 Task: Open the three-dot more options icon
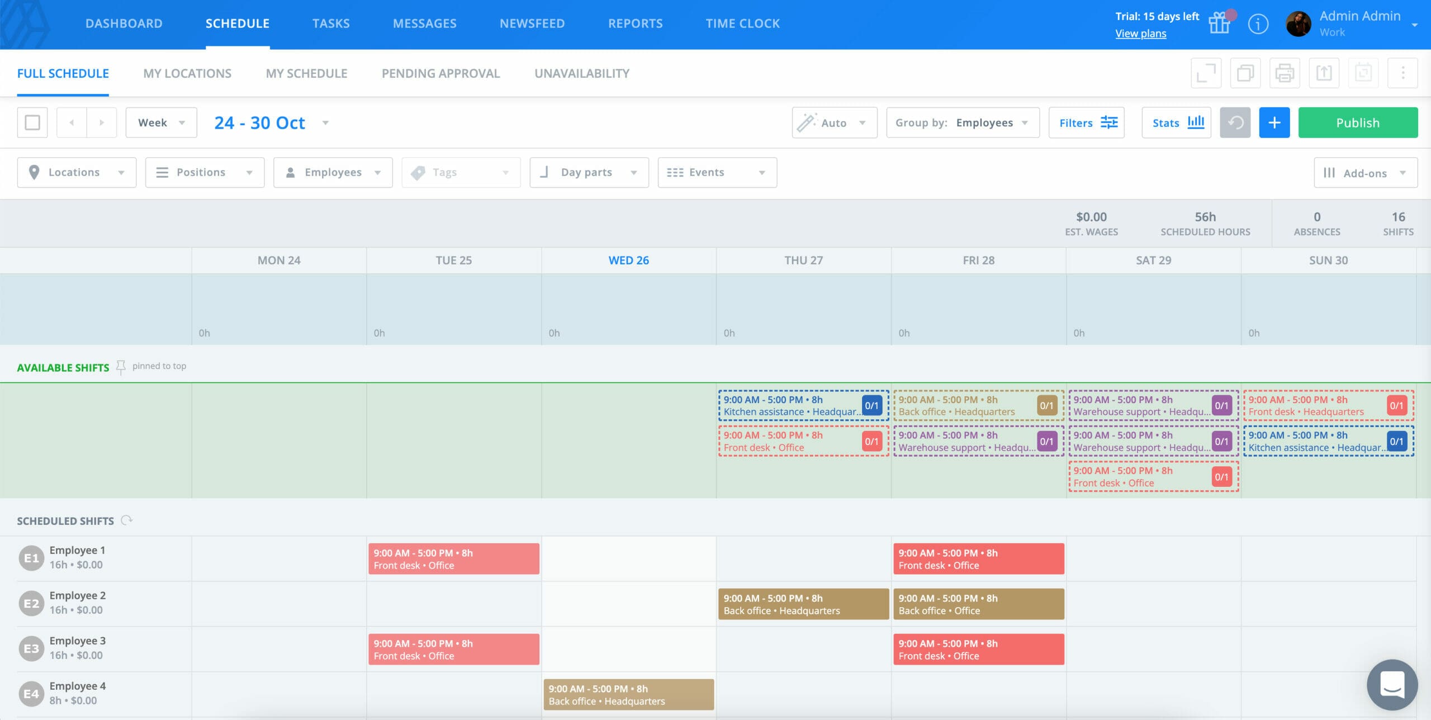1402,73
